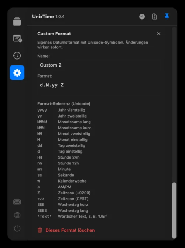
Task: Click the yyyy Jahr vierstellig reference row
Action: (61, 110)
